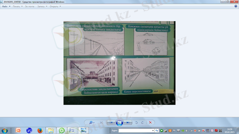Open Windows Explorer folder in taskbar

pyautogui.click(x=51, y=130)
